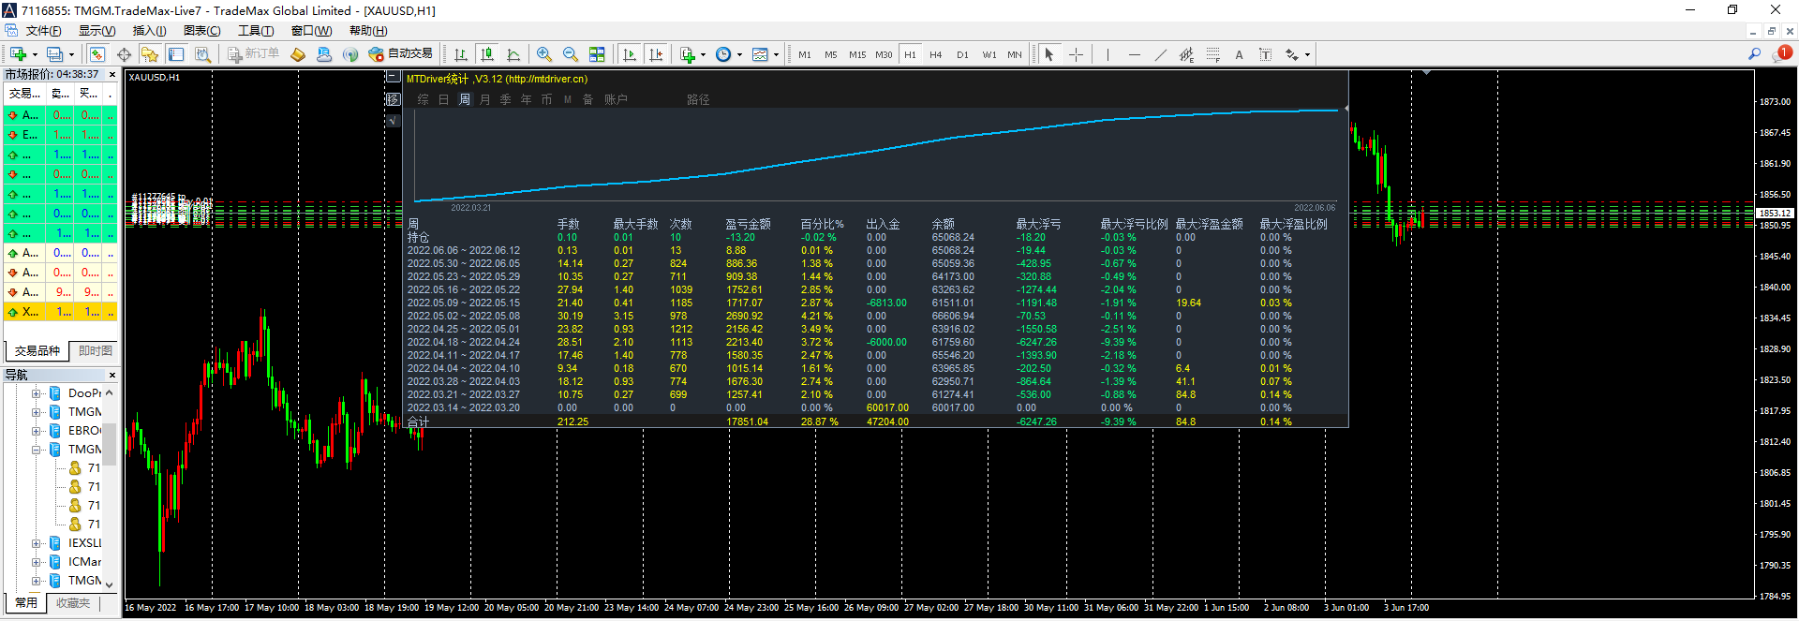
Task: Draw a horizontal line tool icon
Action: 1135,54
